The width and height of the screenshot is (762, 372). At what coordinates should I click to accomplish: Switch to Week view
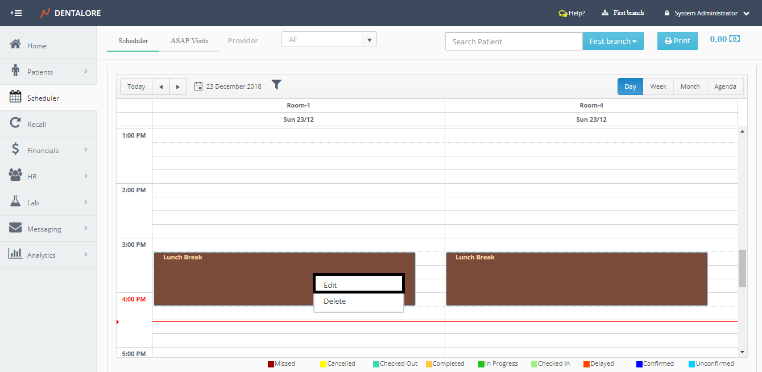pyautogui.click(x=658, y=86)
